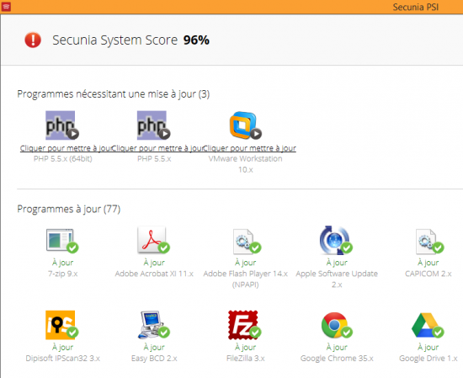This screenshot has height=378, width=463.
Task: Click the 'À jour' status for Easy BCD
Action: tap(154, 347)
